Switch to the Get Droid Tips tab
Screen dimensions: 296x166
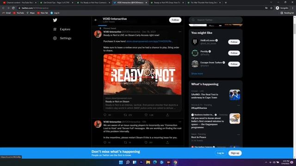pos(56,3)
